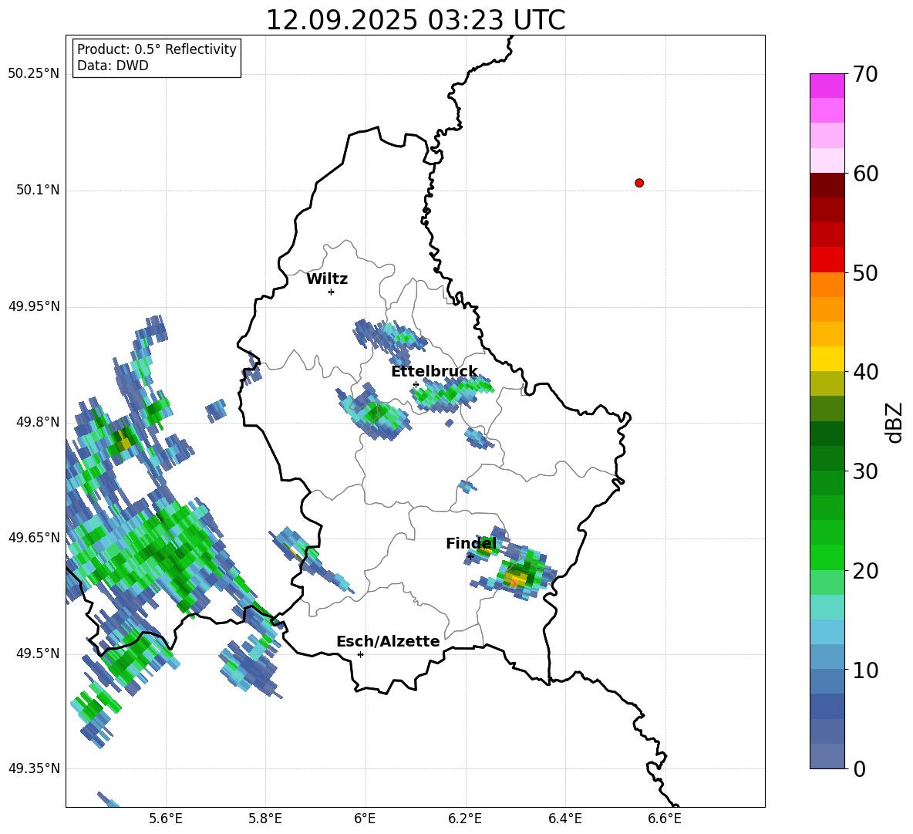Click the colorbar 40 tick label
The image size is (913, 834).
[x=865, y=372]
